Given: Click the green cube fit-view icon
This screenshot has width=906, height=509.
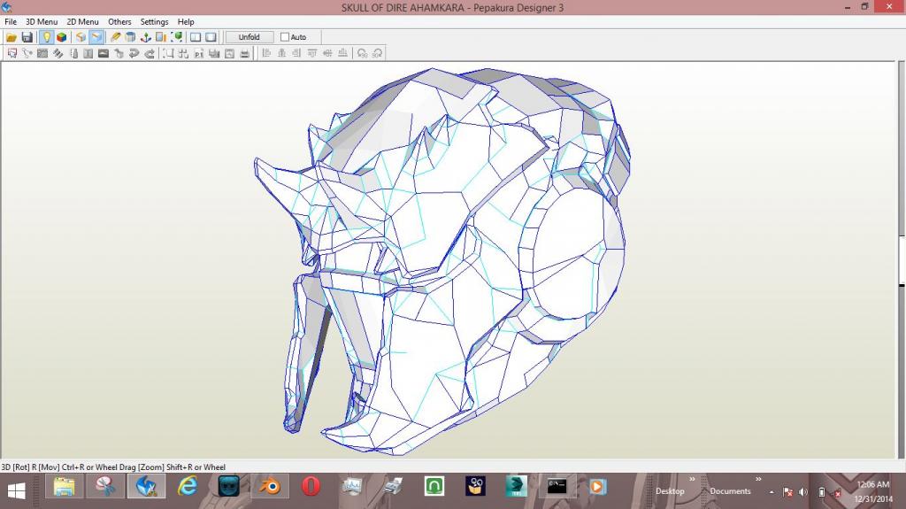Looking at the screenshot, I should (x=177, y=37).
